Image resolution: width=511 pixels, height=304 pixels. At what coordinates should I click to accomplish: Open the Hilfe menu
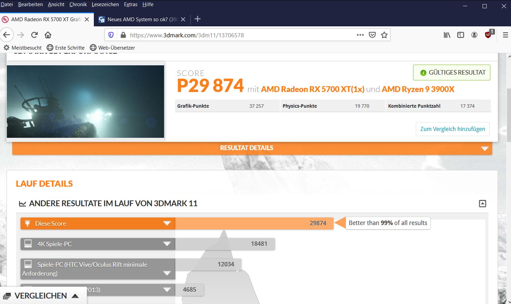click(x=148, y=4)
